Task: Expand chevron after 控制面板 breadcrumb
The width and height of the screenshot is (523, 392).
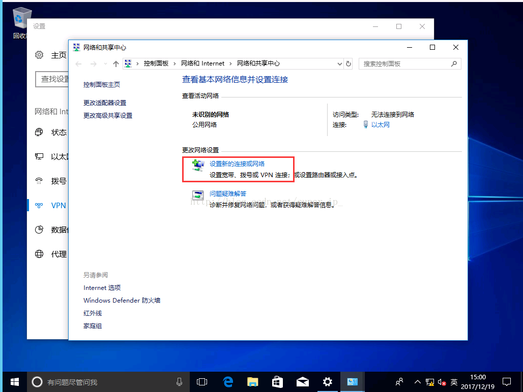Action: 175,63
